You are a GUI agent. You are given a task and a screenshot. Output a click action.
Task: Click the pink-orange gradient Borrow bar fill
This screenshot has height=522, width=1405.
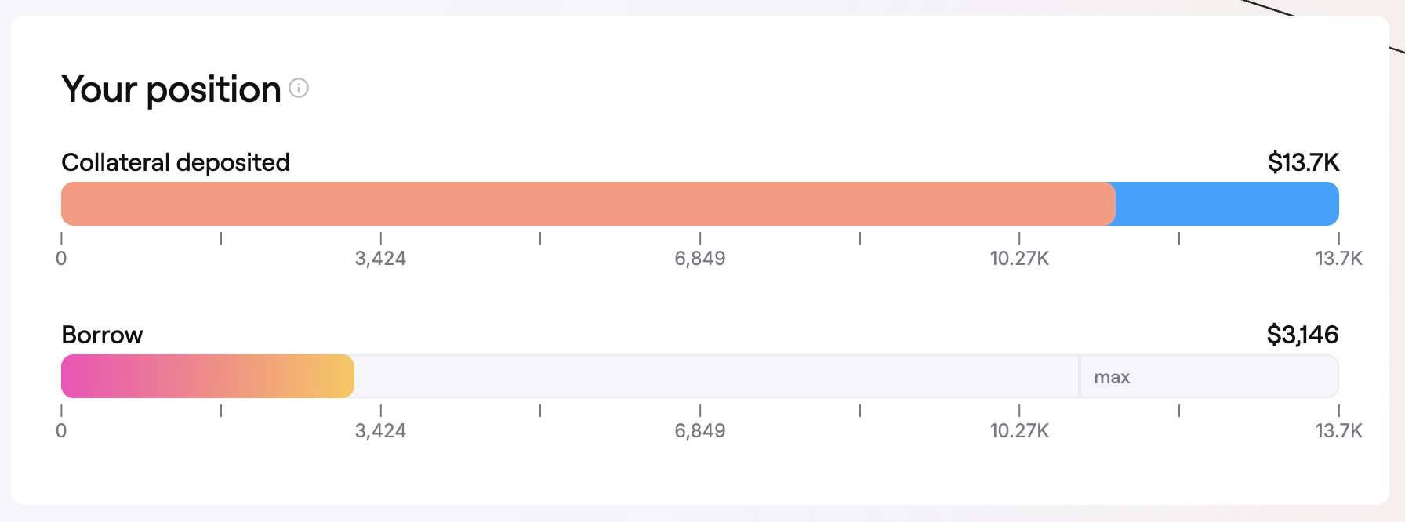[208, 376]
